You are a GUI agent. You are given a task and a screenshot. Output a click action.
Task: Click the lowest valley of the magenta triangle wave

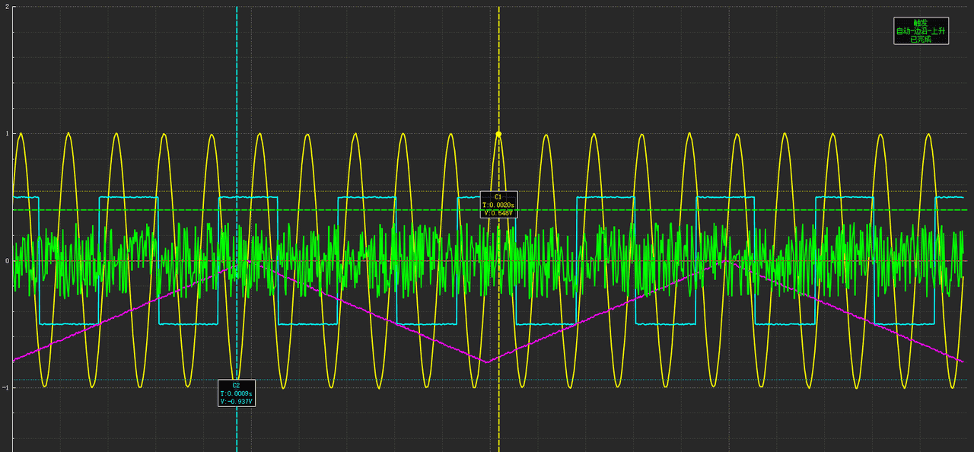click(486, 362)
